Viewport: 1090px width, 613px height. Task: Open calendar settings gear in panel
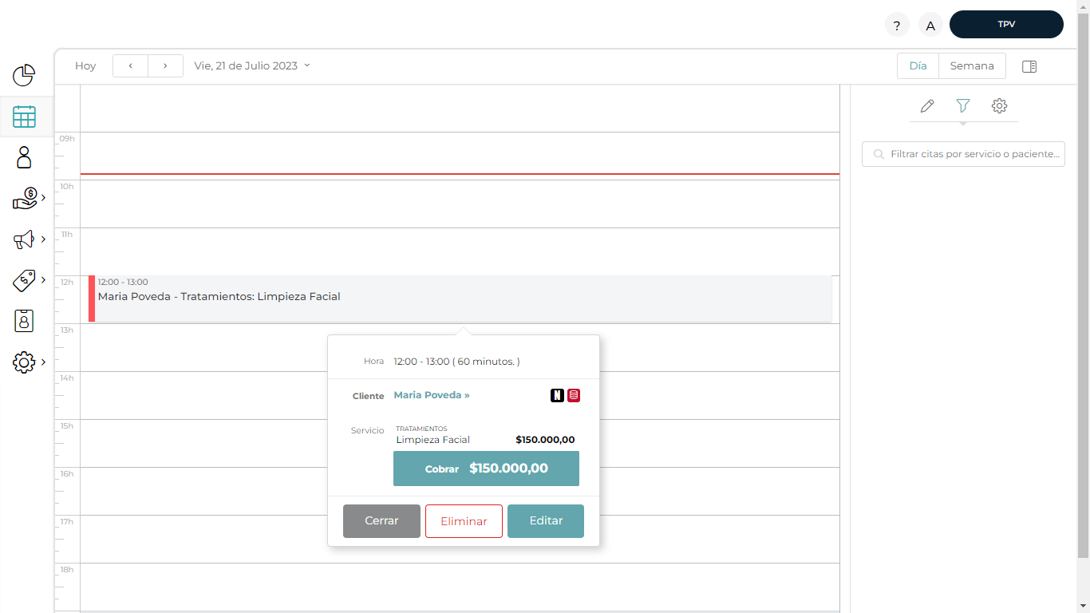(x=999, y=105)
